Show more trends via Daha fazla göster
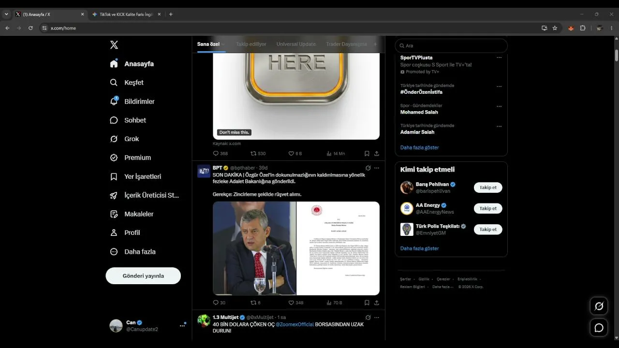This screenshot has height=348, width=619. click(x=419, y=147)
